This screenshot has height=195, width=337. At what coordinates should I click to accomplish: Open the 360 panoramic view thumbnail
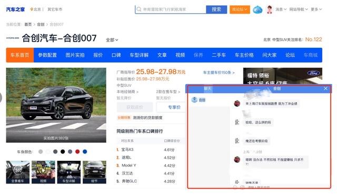click(x=18, y=172)
